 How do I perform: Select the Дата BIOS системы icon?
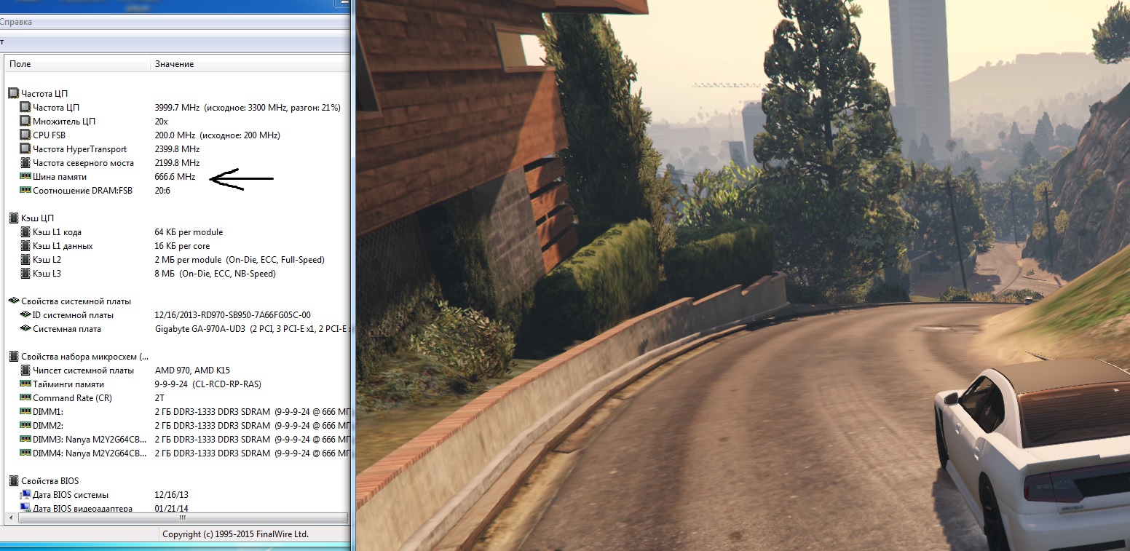click(25, 495)
